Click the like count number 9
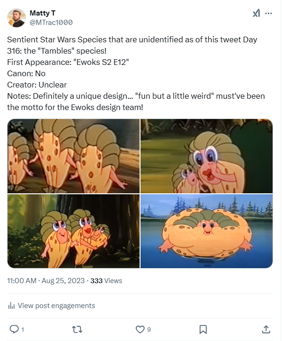 (149, 329)
